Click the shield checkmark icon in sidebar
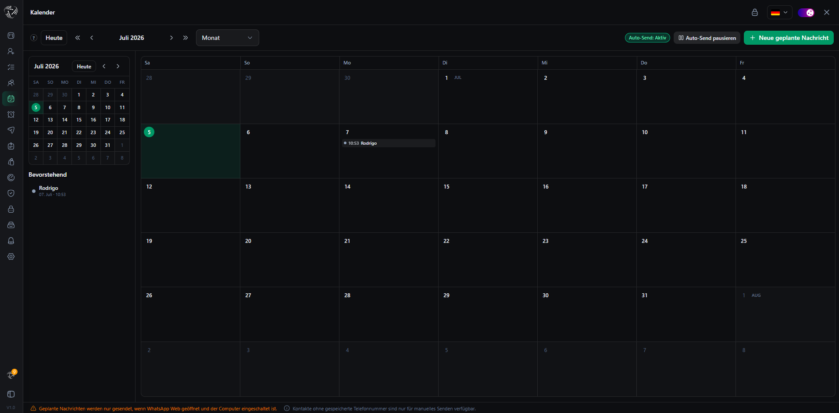This screenshot has width=839, height=413. 11,193
